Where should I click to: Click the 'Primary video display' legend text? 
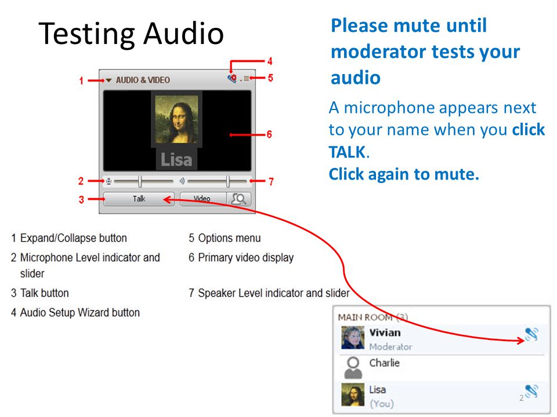(246, 258)
